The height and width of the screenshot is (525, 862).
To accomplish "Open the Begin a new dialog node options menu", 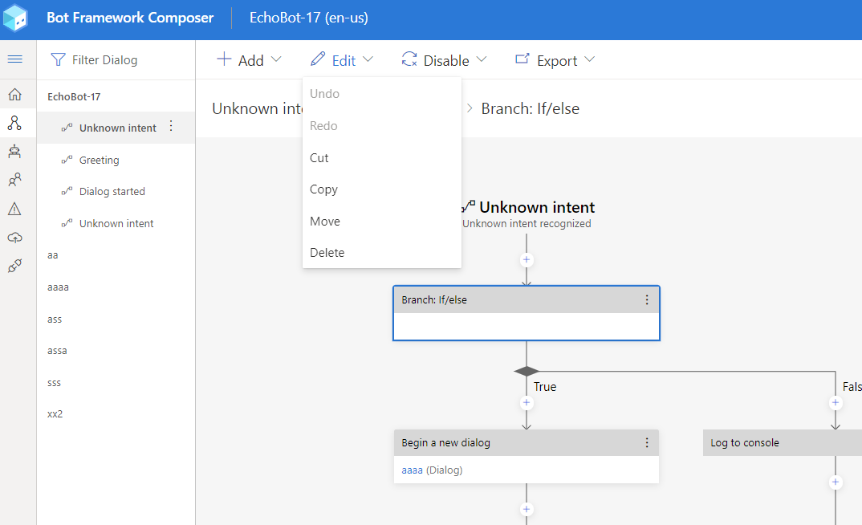I will pos(647,442).
